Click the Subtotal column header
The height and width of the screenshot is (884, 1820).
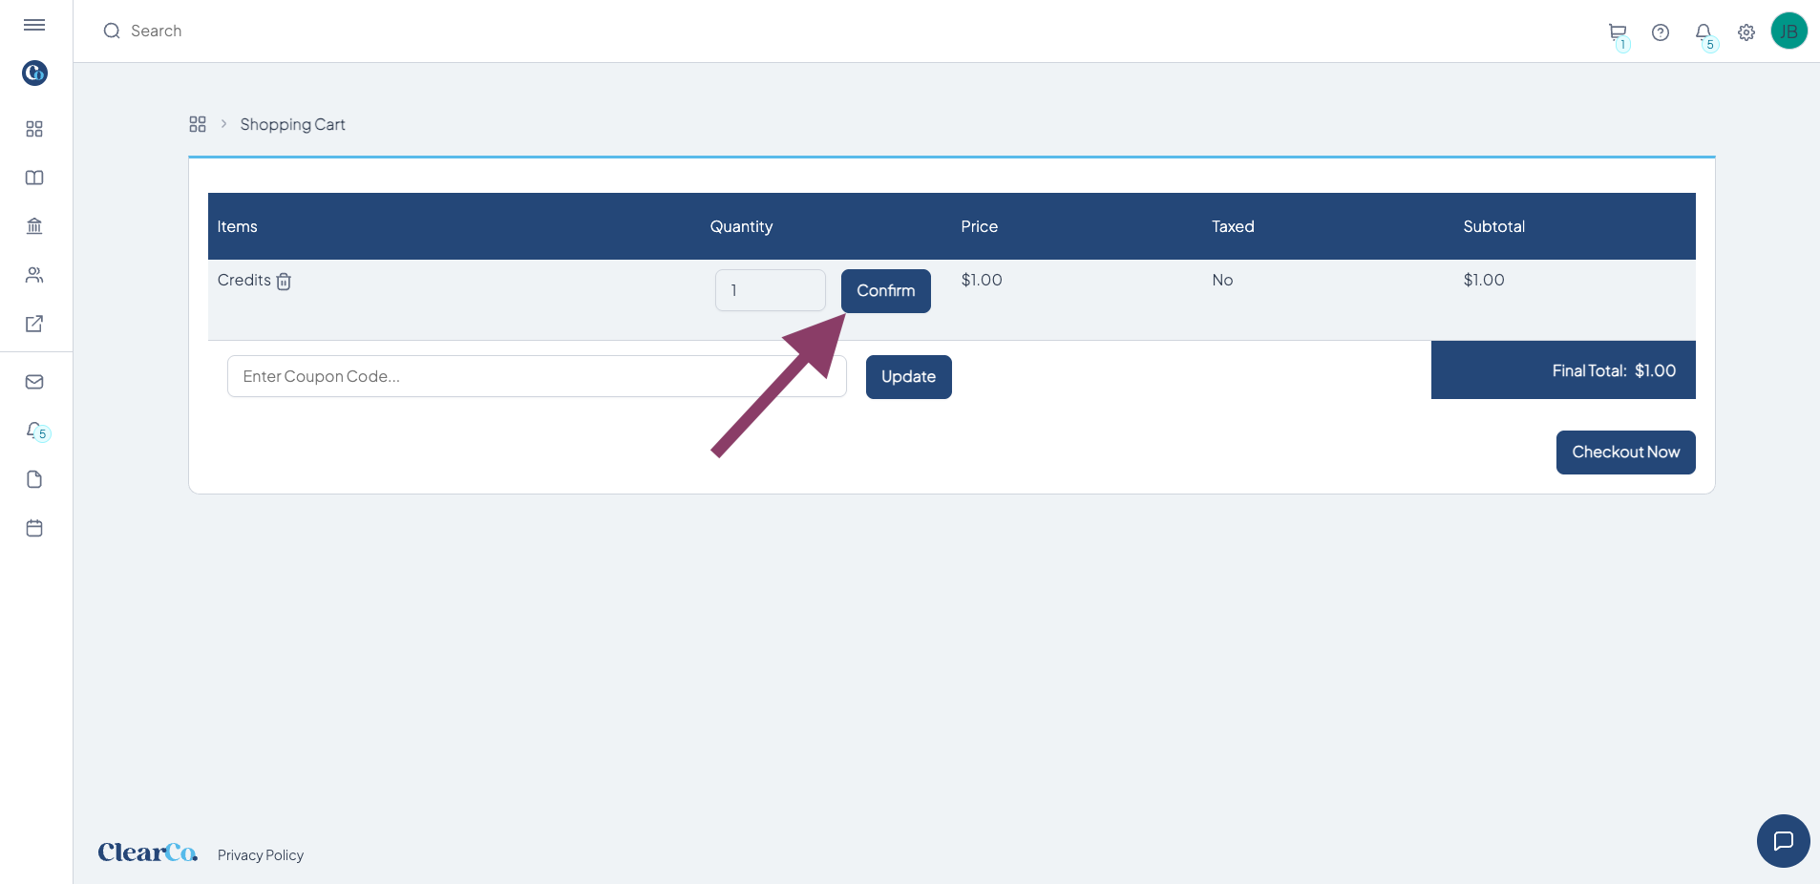(x=1493, y=226)
